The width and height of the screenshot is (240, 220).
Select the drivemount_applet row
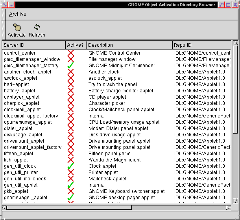(x=116, y=141)
